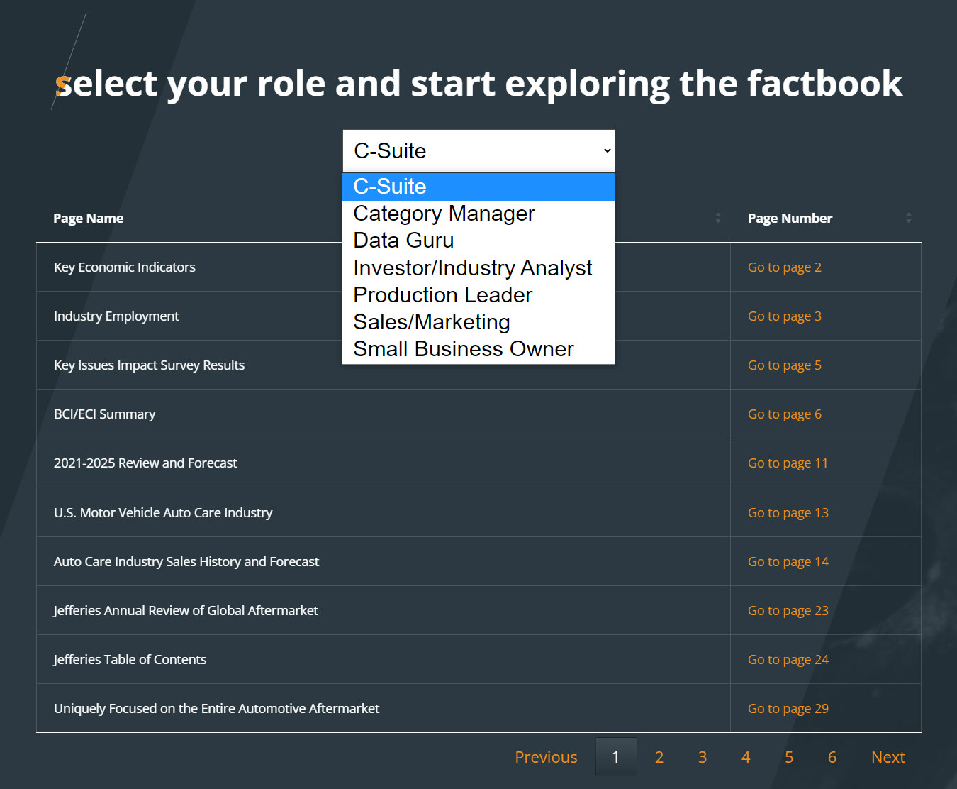Select Investor/Industry Analyst role option

[x=478, y=268]
